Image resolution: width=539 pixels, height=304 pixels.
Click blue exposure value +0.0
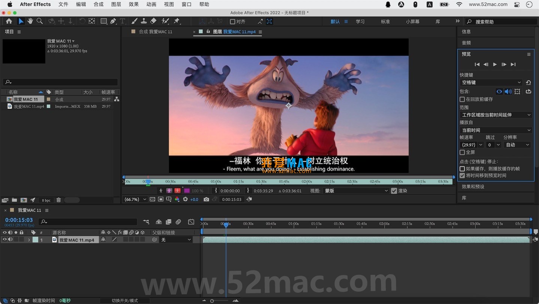(x=194, y=199)
